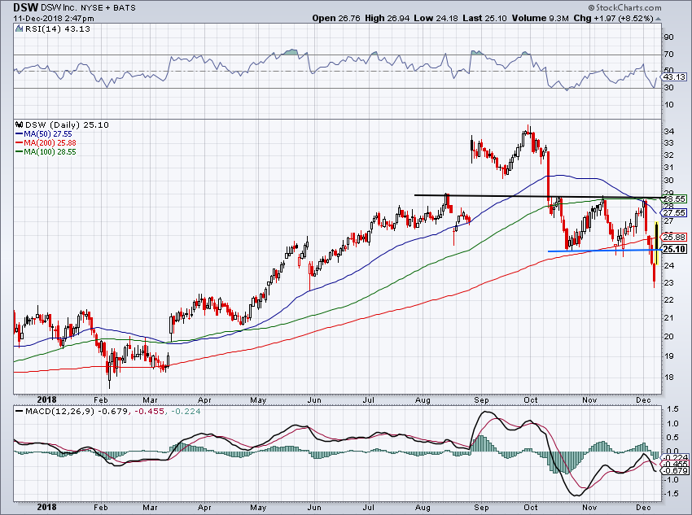
Task: Click the RSI(14) indicator icon
Action: click(19, 29)
